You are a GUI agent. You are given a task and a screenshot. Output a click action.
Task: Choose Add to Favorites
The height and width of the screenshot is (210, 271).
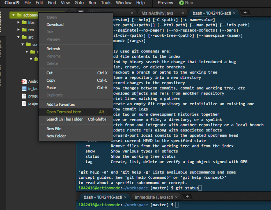pyautogui.click(x=76, y=105)
